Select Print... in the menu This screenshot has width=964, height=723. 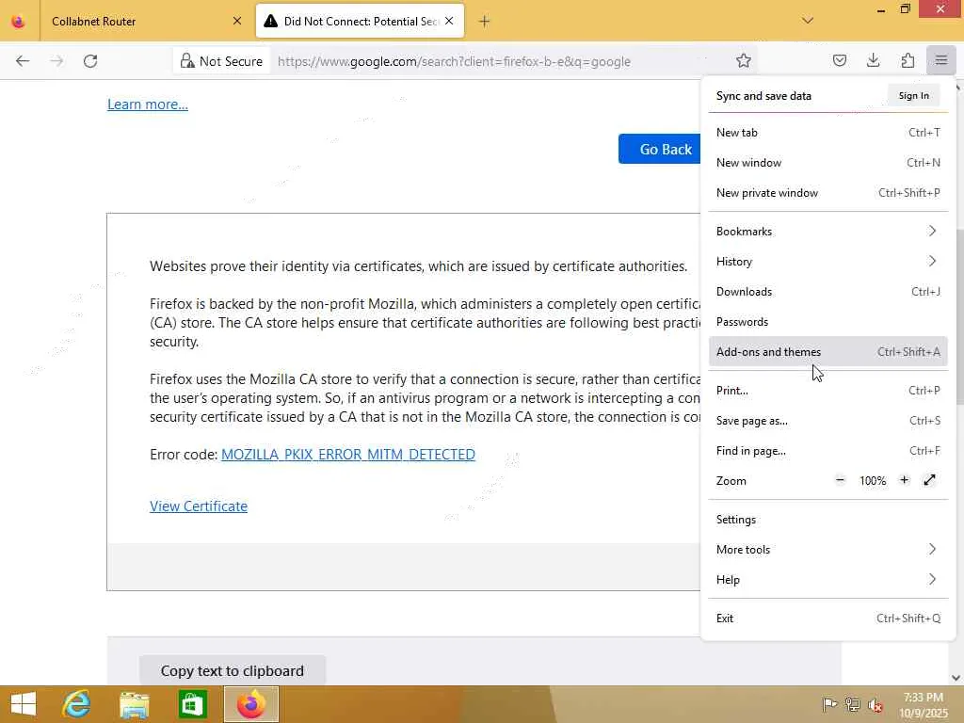coord(827,391)
